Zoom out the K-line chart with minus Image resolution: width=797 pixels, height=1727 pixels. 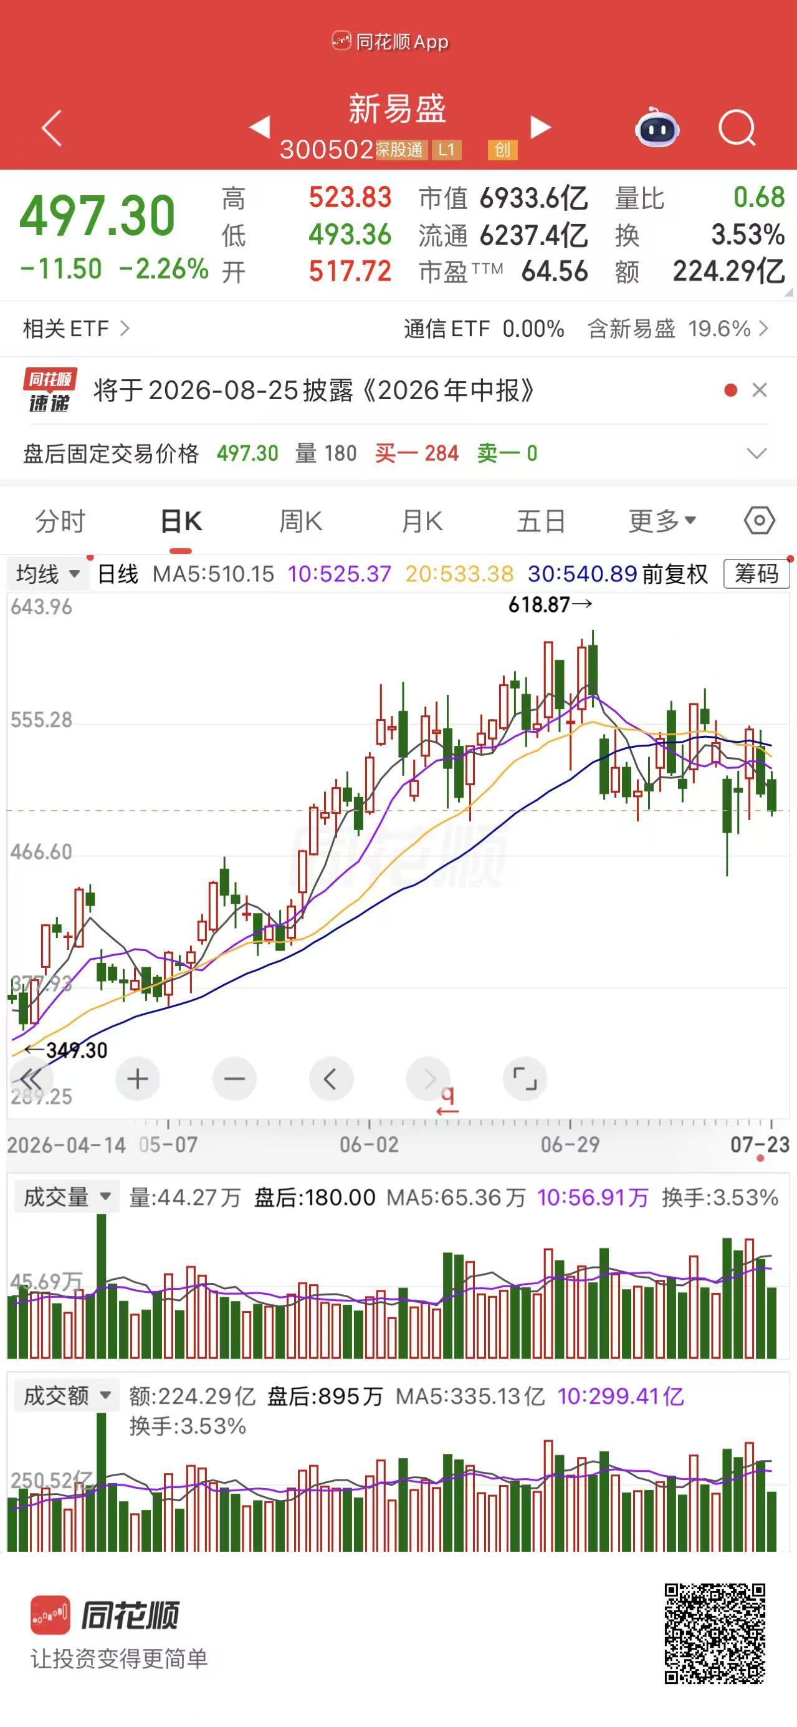pyautogui.click(x=234, y=1079)
